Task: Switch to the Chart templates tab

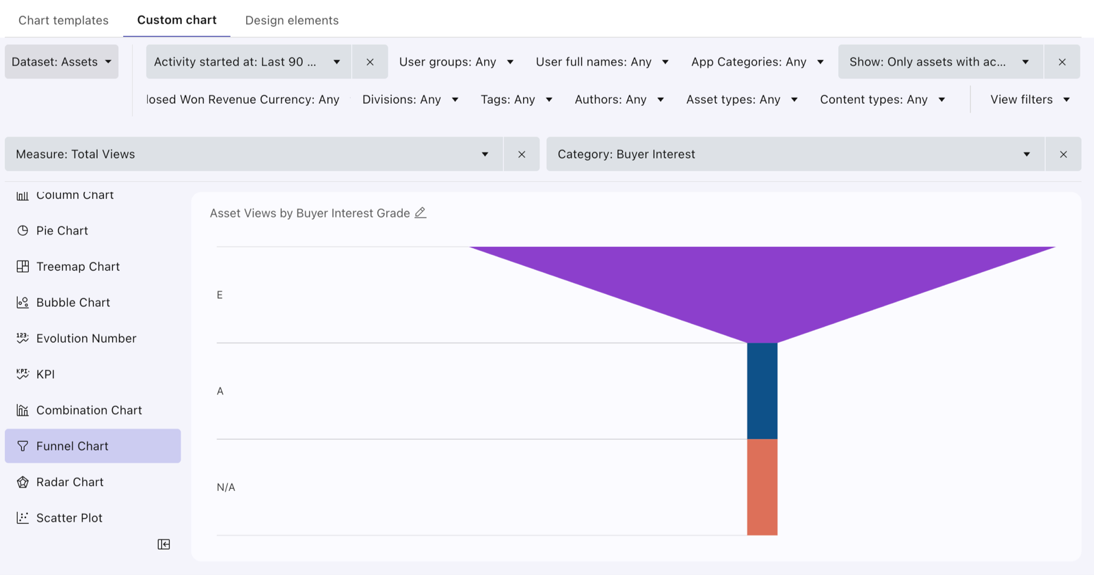Action: [x=64, y=21]
